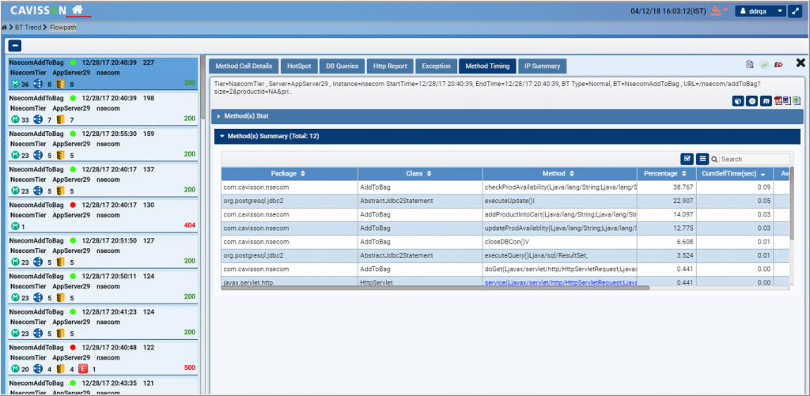Open the ddrqa user dropdown
810x396 pixels.
[760, 11]
